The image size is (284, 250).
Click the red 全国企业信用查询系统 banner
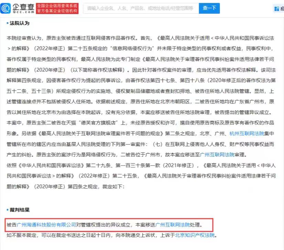click(57, 8)
